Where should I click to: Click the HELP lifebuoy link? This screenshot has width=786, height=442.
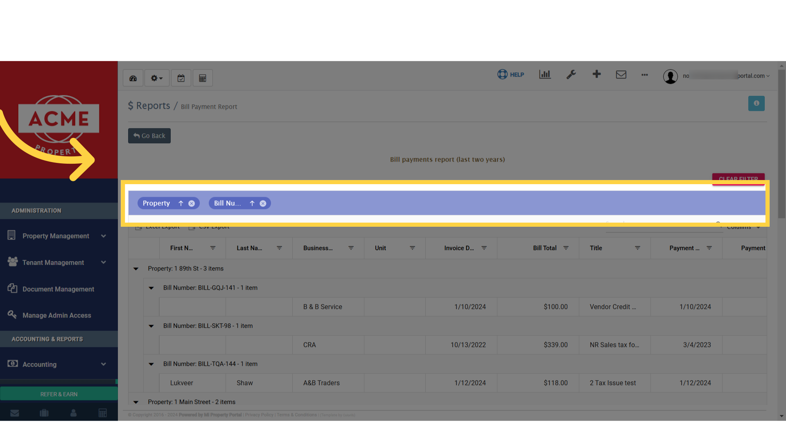coord(510,74)
